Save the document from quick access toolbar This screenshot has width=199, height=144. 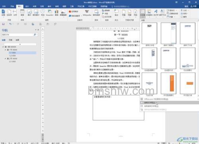(x=3, y=24)
